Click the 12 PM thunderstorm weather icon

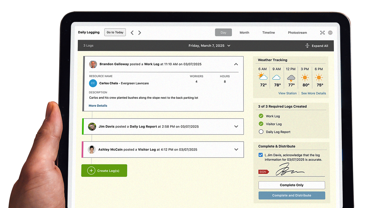[x=291, y=78]
